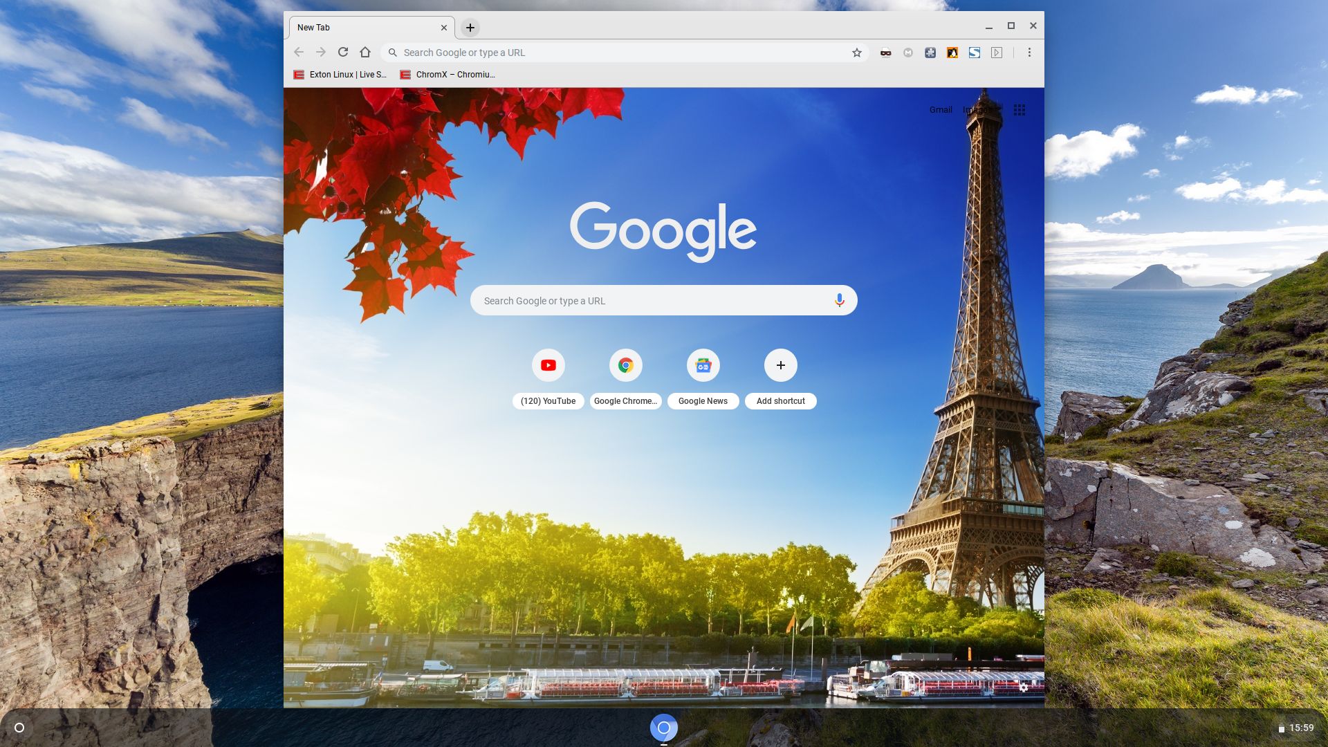Click the Google voice search microphone icon
The image size is (1328, 747).
[x=838, y=299]
